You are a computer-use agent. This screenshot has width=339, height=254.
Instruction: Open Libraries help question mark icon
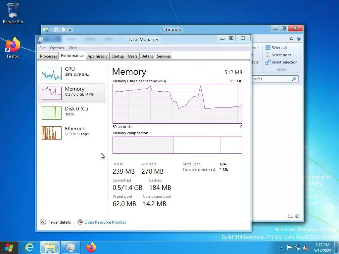(299, 38)
